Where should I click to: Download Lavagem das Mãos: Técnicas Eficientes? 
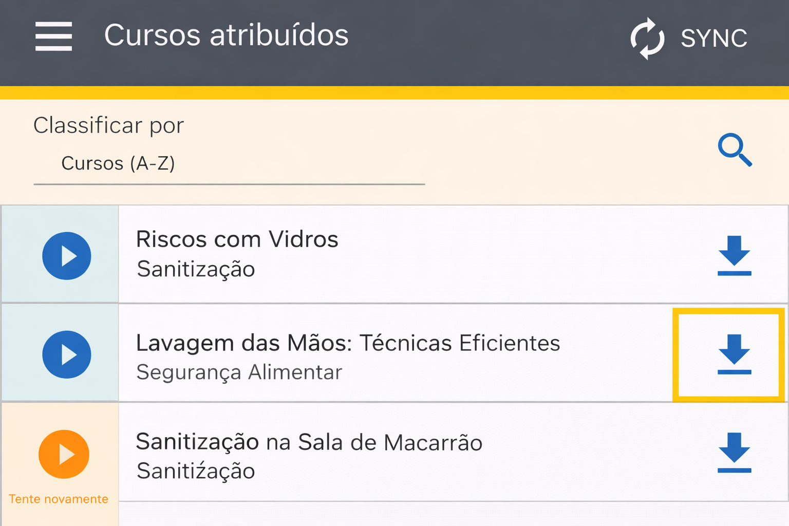pos(734,354)
